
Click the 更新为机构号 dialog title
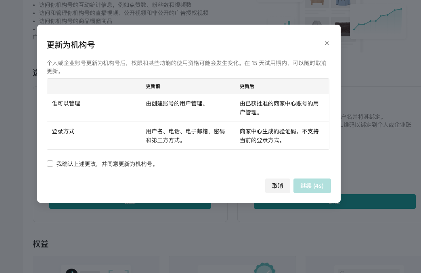[71, 45]
